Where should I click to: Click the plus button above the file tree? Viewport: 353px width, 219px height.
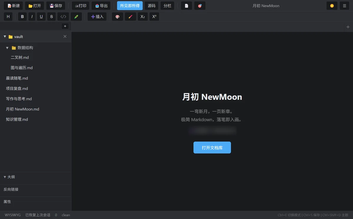[x=65, y=26]
